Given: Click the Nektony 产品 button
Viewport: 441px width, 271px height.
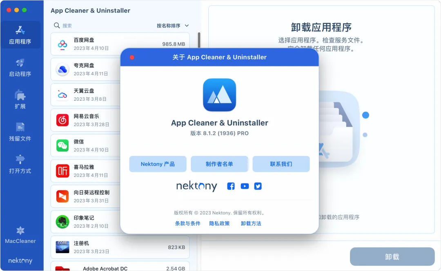Looking at the screenshot, I should [158, 164].
